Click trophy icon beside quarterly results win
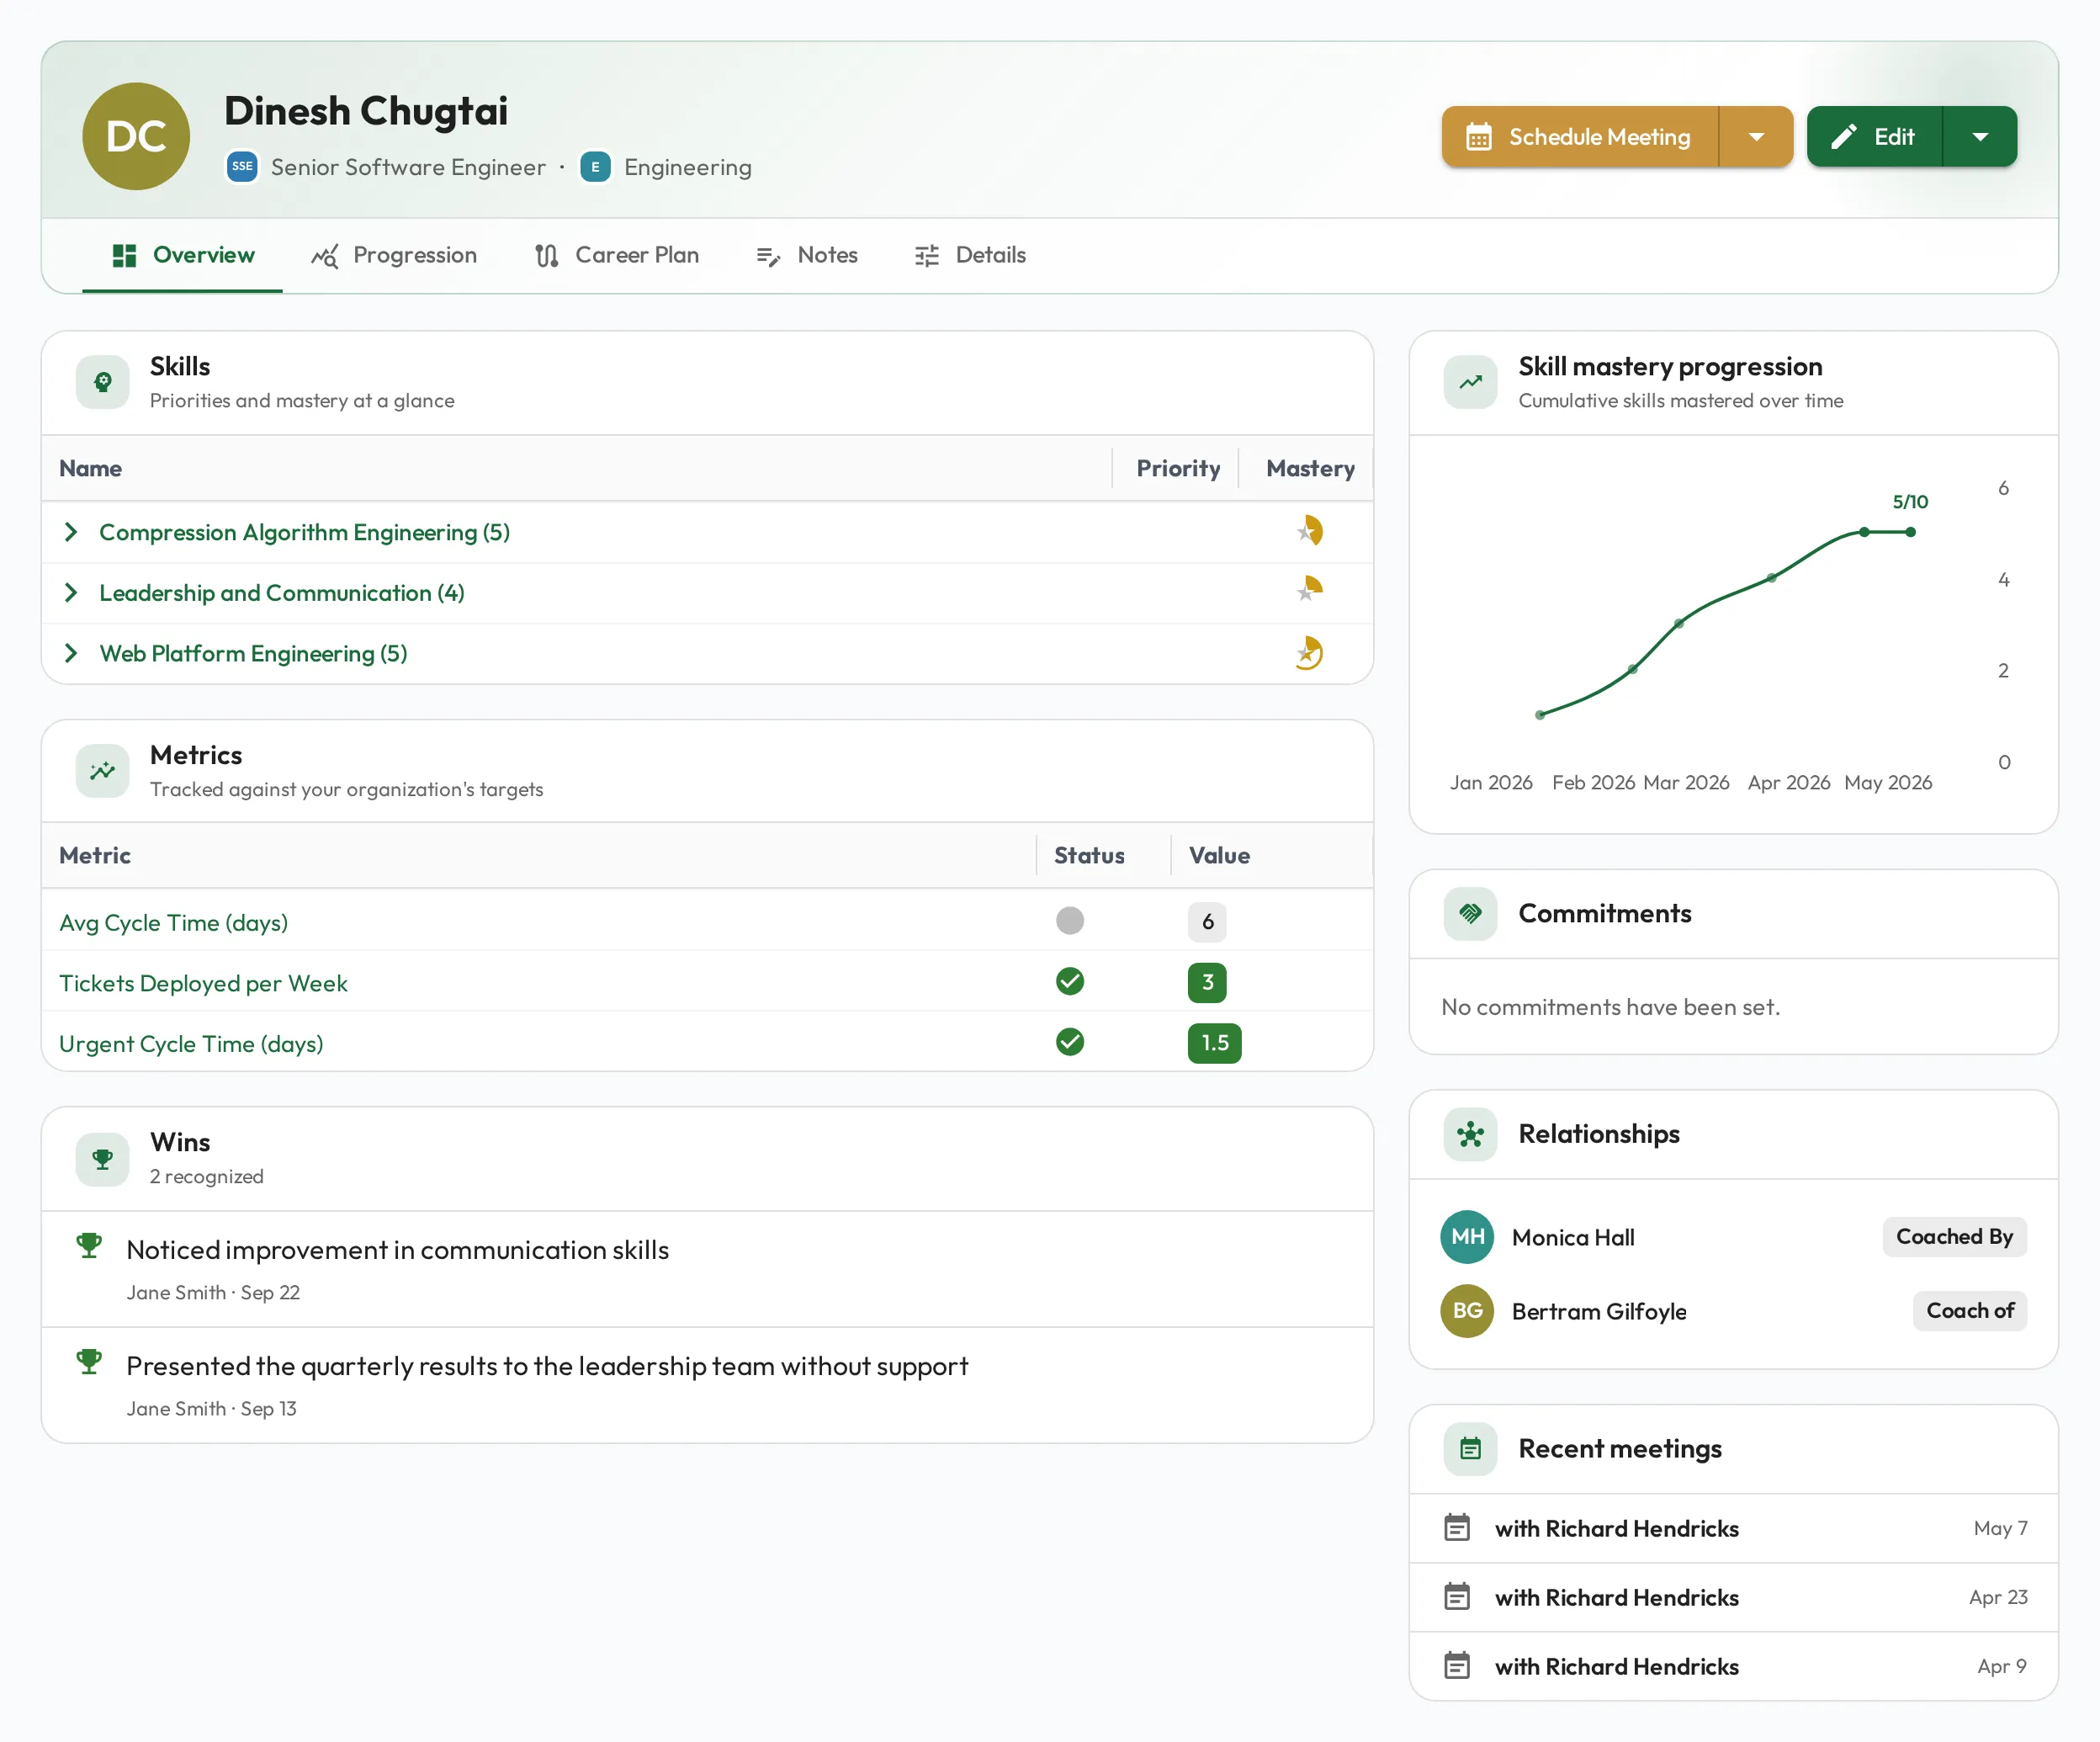Viewport: 2100px width, 1742px height. click(x=89, y=1362)
